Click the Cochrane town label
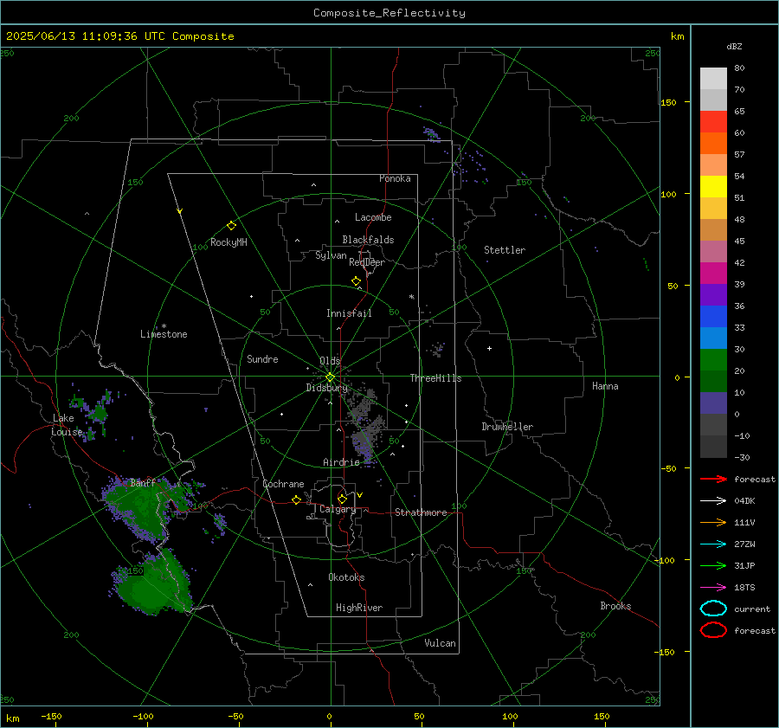 tap(283, 484)
